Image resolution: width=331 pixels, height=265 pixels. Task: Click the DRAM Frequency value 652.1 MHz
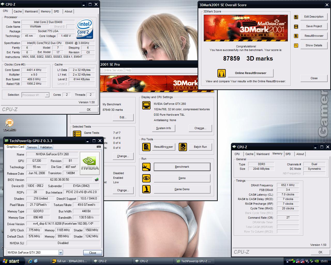(x=288, y=185)
